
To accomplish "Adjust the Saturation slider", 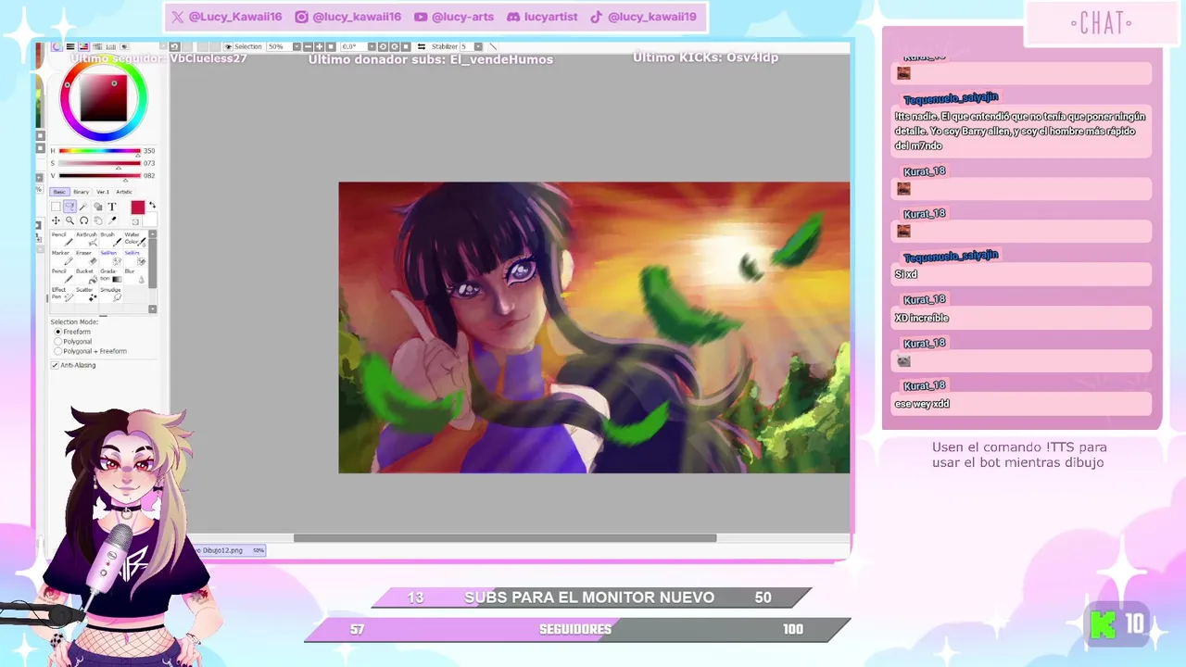I will [99, 163].
